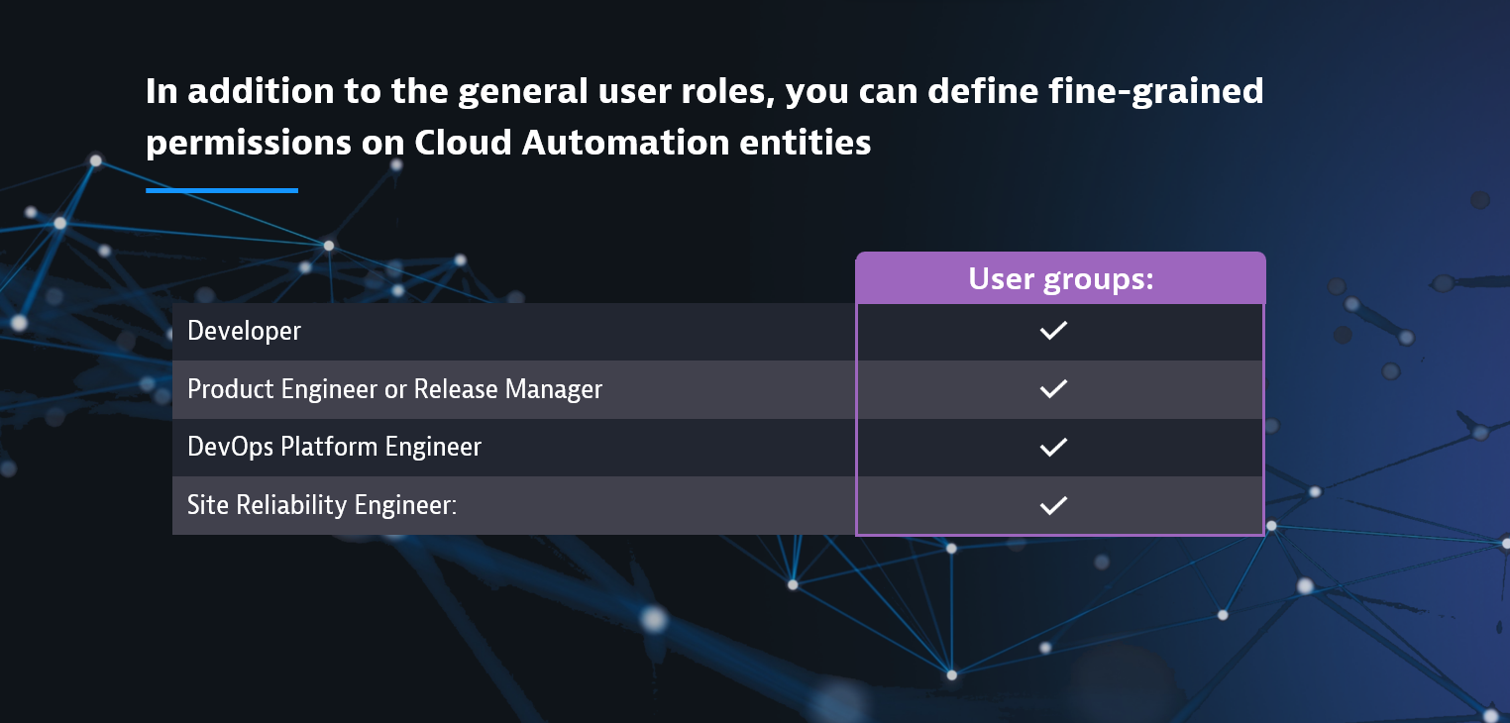Click the checkmark beside Site Reliability Engineer
Viewport: 1510px width, 723px height.
pyautogui.click(x=1053, y=505)
